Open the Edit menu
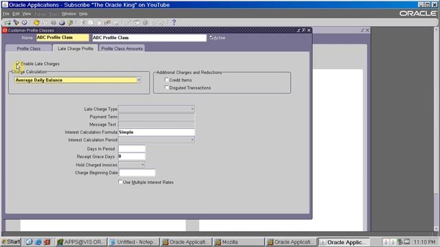Viewport: 440px width, 247px height. coord(16,14)
